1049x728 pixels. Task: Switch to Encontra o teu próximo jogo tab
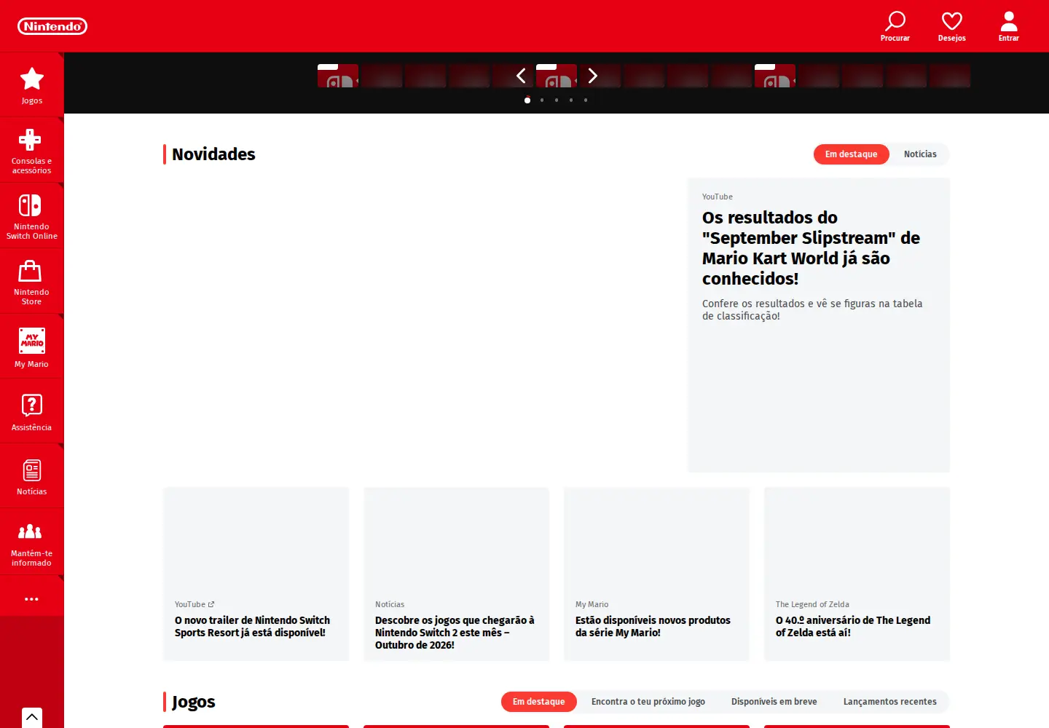[648, 702]
